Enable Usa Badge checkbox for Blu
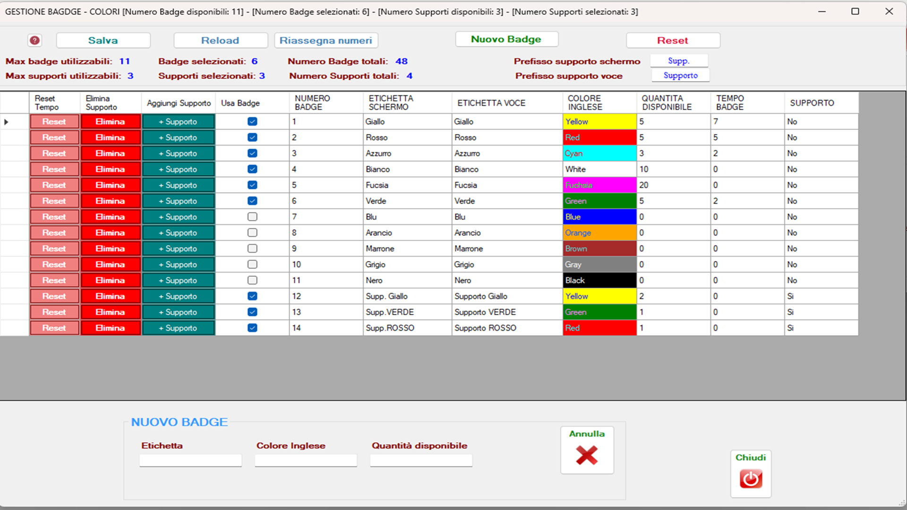Viewport: 907px width, 510px height. pyautogui.click(x=252, y=217)
